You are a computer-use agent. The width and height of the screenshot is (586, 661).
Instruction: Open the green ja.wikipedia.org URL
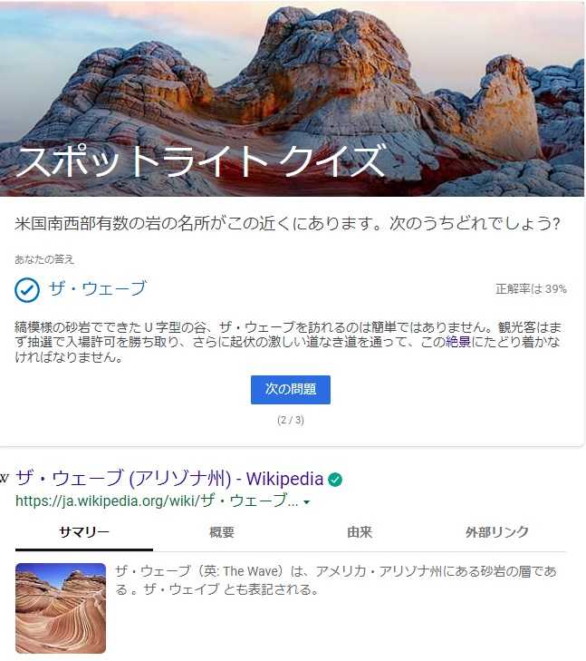coord(157,501)
